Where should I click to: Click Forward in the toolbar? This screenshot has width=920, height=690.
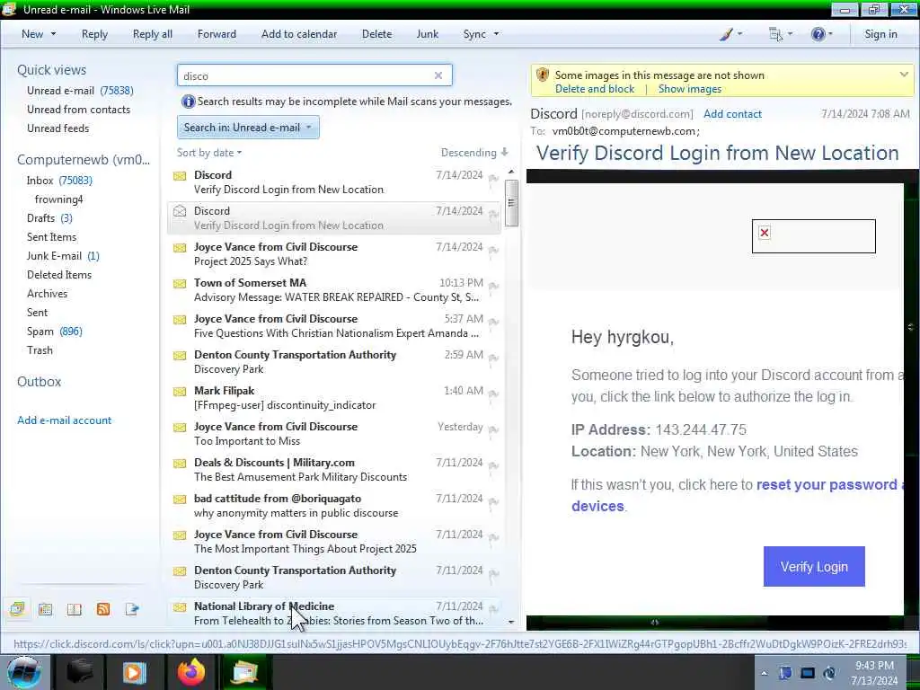click(x=217, y=34)
